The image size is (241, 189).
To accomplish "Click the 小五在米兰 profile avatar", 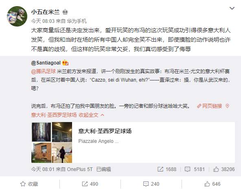I will [x=17, y=16].
